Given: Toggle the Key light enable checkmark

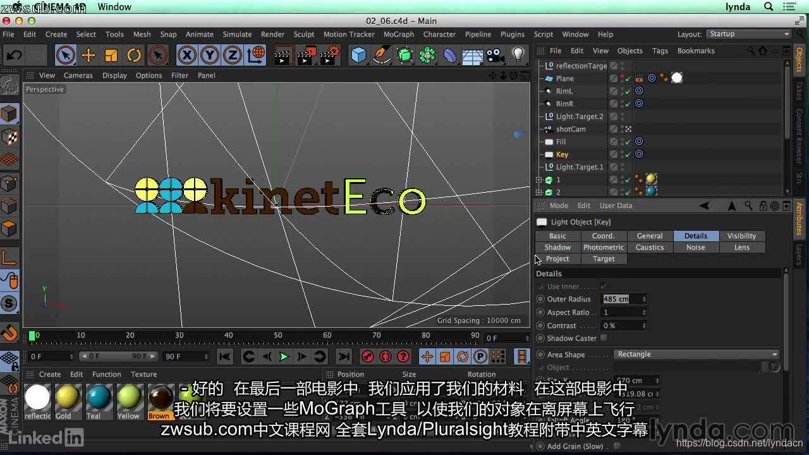Looking at the screenshot, I should point(628,154).
